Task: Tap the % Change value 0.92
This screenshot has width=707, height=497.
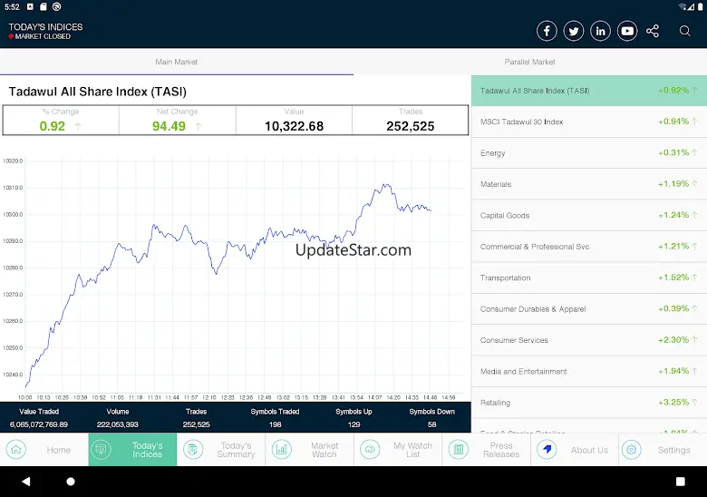Action: [53, 126]
